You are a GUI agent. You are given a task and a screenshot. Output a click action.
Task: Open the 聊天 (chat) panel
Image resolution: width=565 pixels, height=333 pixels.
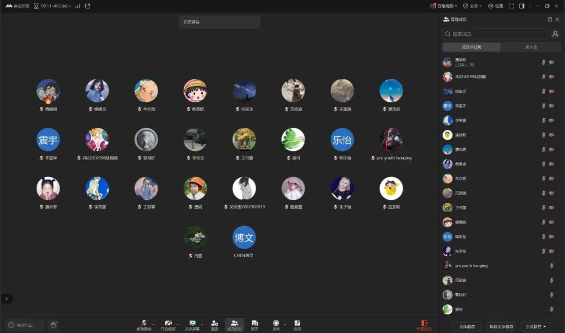pyautogui.click(x=254, y=324)
